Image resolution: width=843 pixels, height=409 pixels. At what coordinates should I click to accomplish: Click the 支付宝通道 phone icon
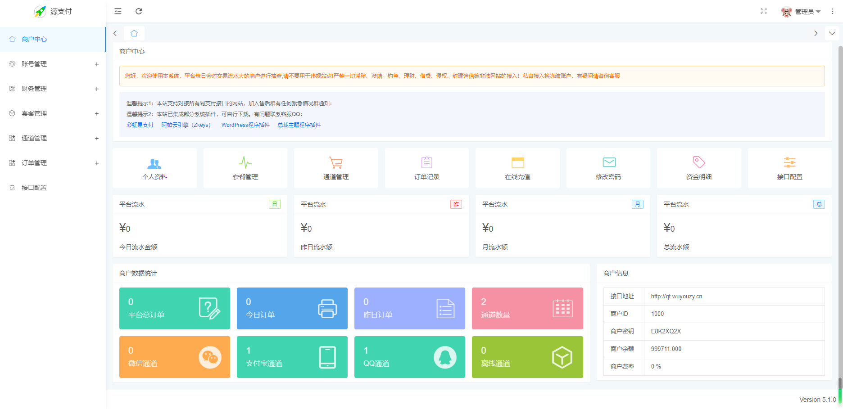[x=327, y=357]
